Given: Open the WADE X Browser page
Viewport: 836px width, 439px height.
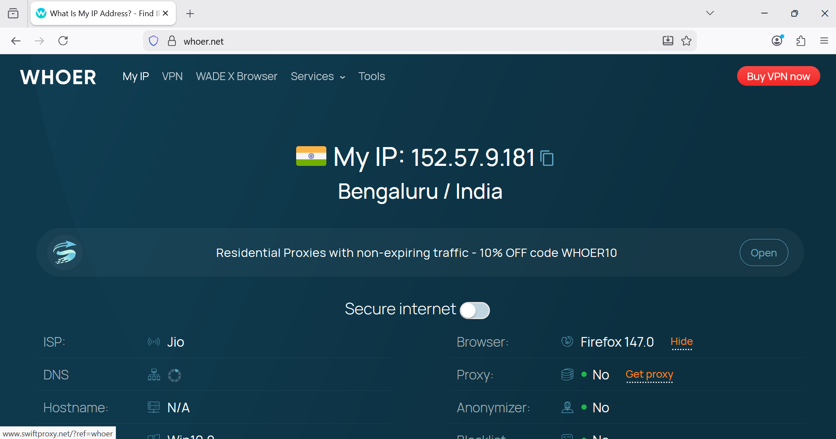Looking at the screenshot, I should click(236, 77).
